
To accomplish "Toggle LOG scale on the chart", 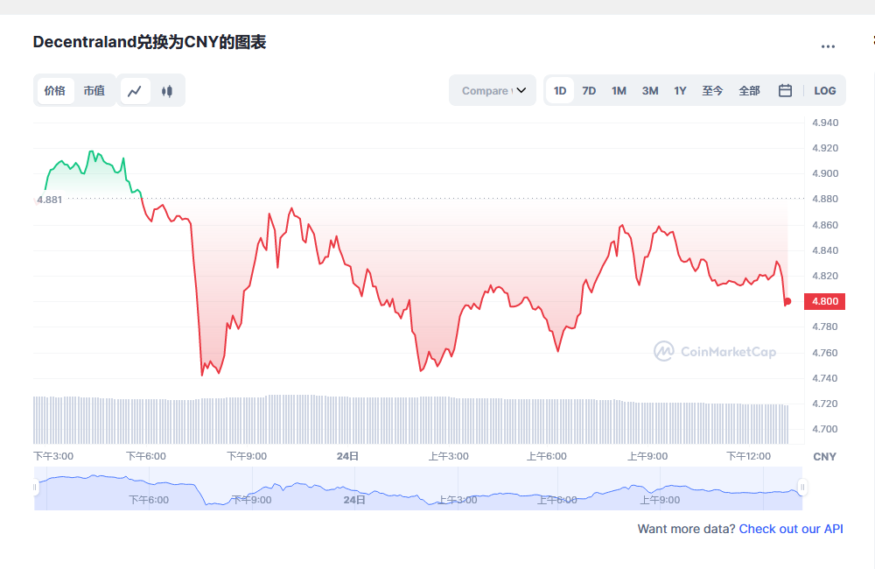I will click(x=825, y=90).
